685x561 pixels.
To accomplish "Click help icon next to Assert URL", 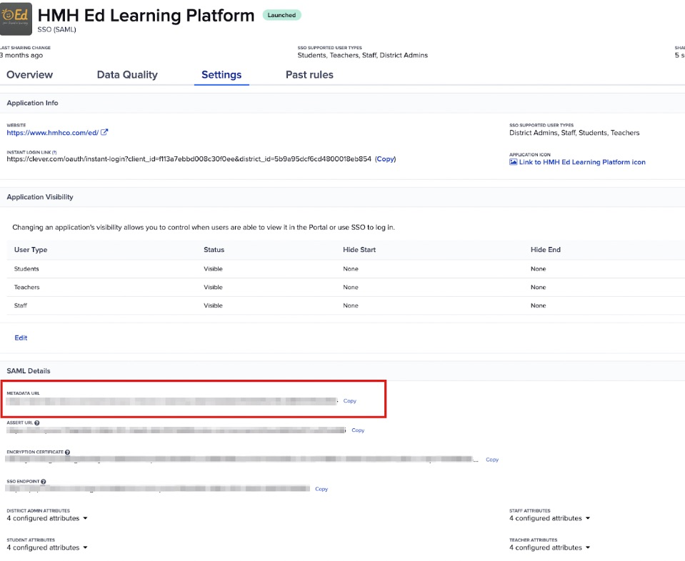I will click(36, 423).
